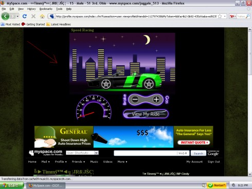Open the Bookmarks menu

[x=46, y=9]
